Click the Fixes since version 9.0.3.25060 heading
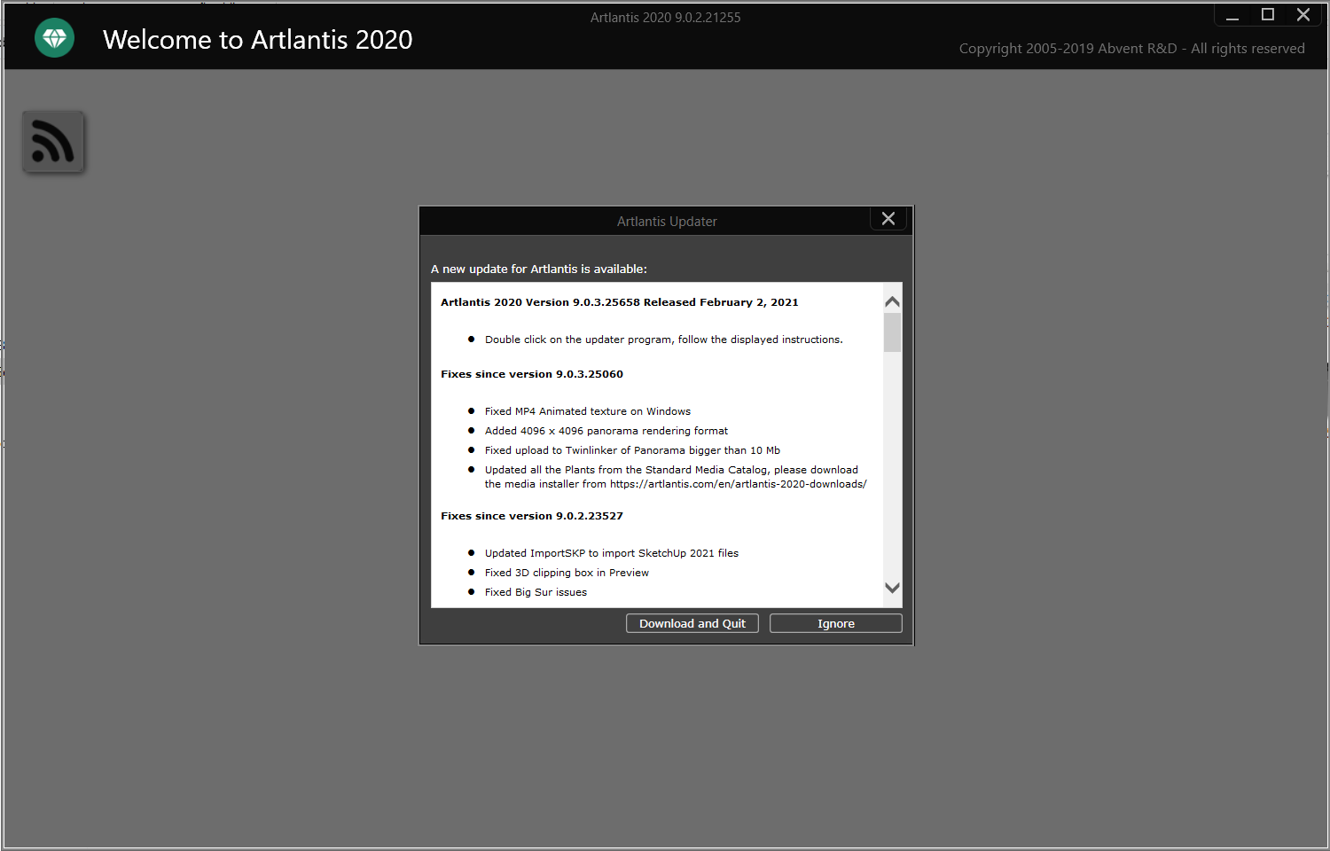This screenshot has width=1330, height=851. tap(531, 373)
